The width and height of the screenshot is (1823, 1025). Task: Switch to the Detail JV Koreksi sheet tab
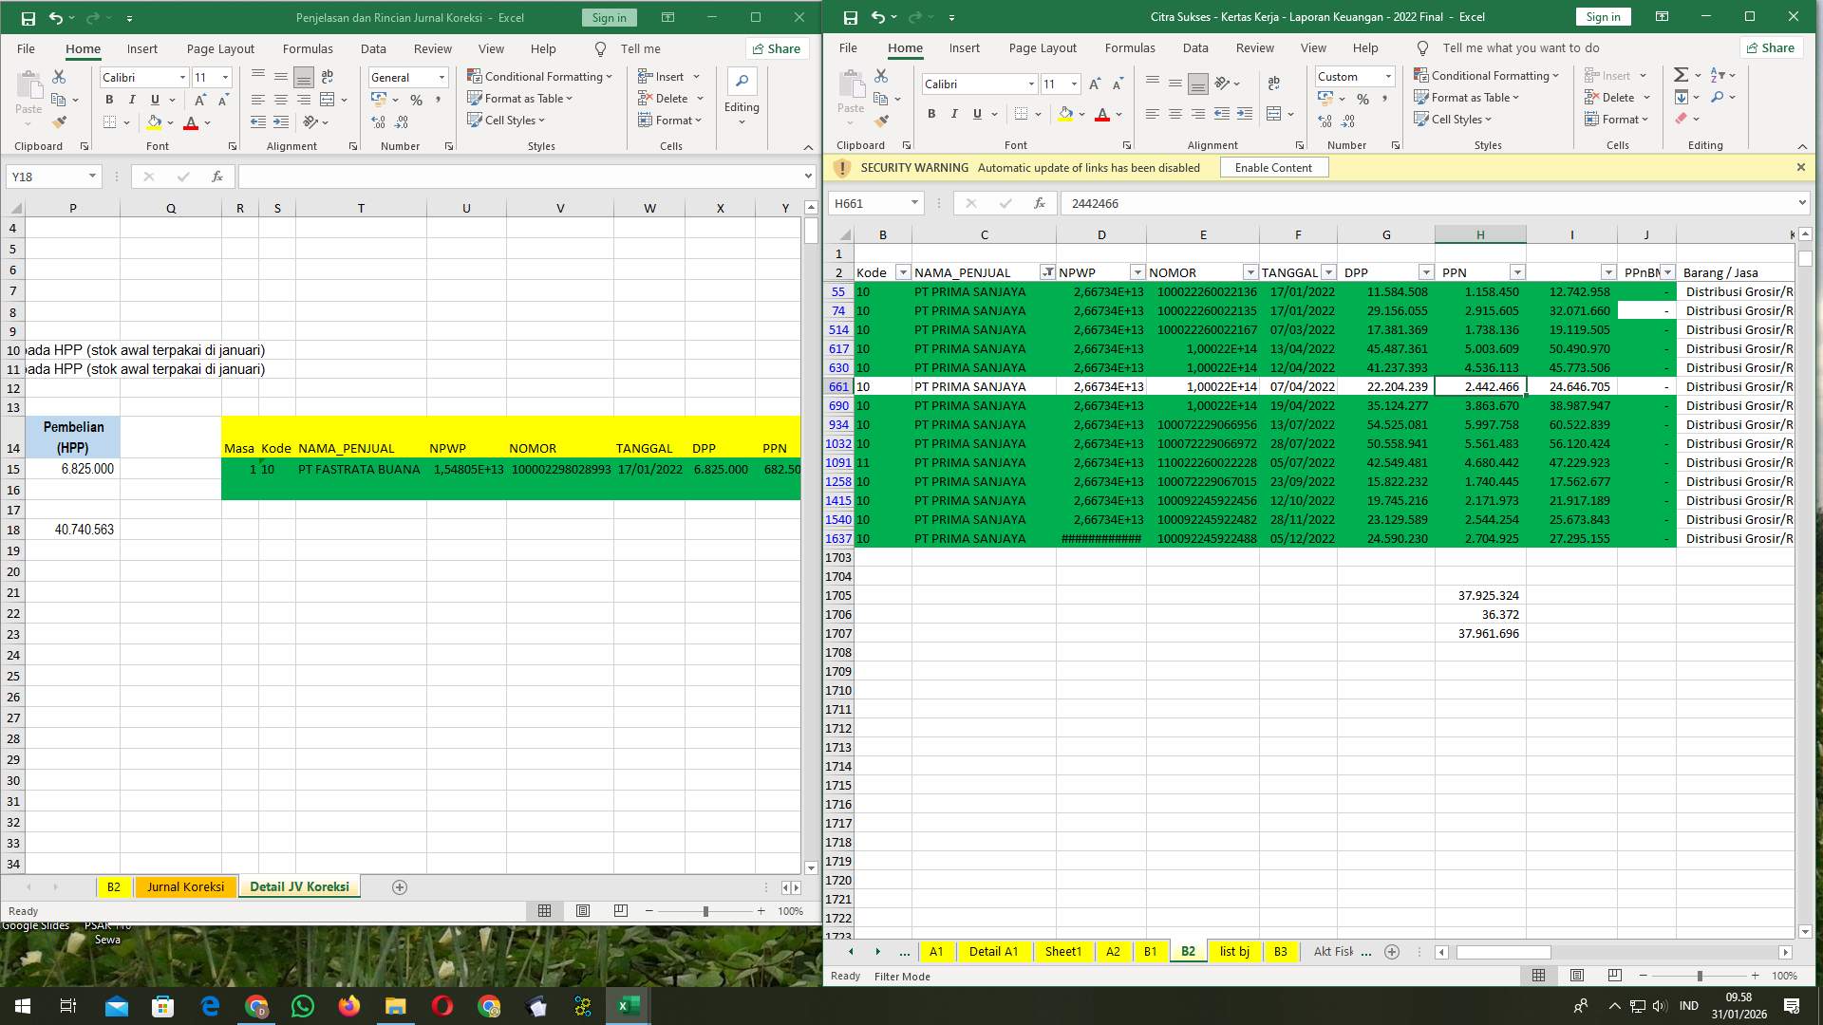coord(299,886)
